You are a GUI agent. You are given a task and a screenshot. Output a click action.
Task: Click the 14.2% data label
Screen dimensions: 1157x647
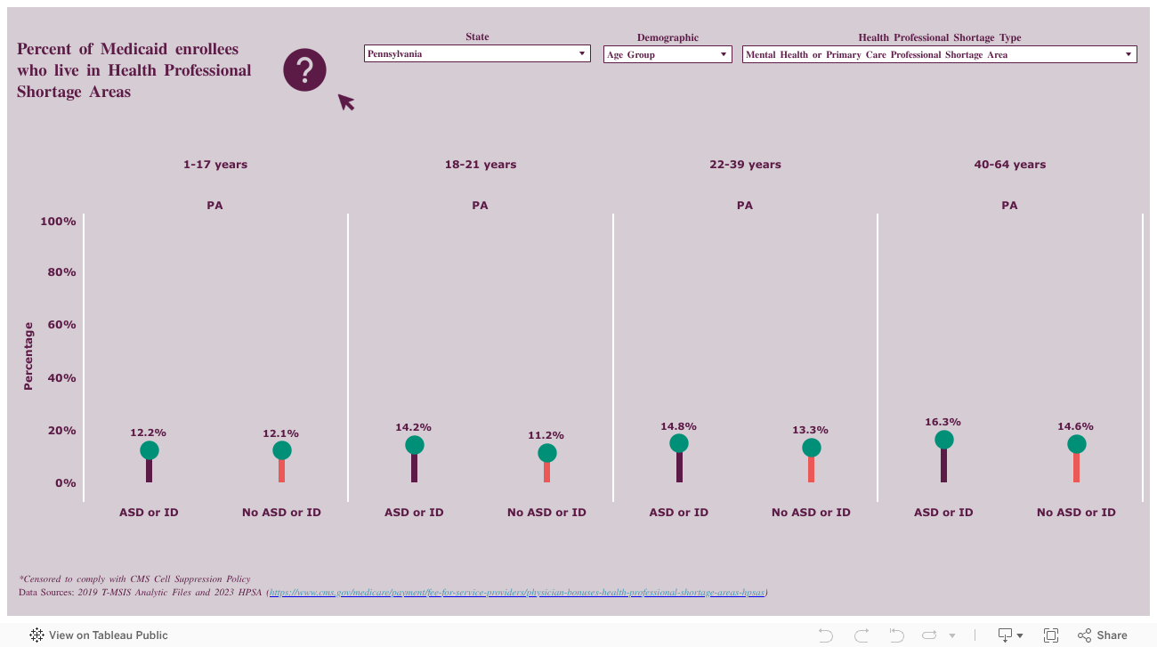414,427
